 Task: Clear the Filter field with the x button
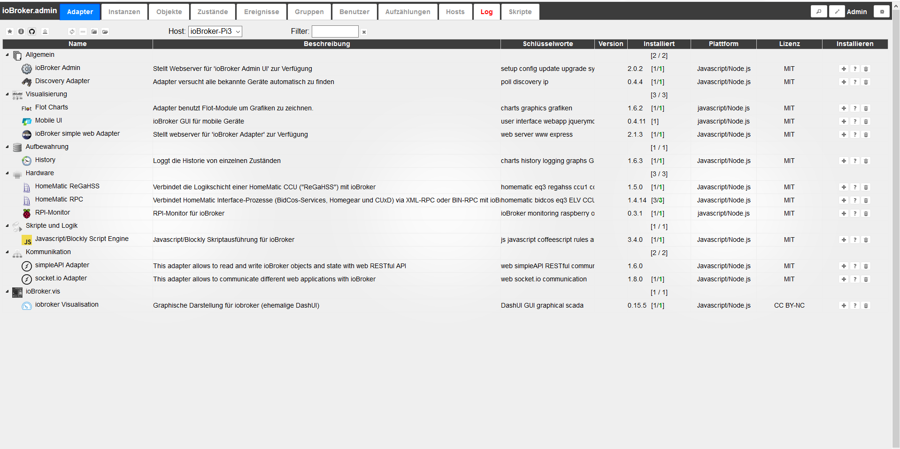(364, 32)
